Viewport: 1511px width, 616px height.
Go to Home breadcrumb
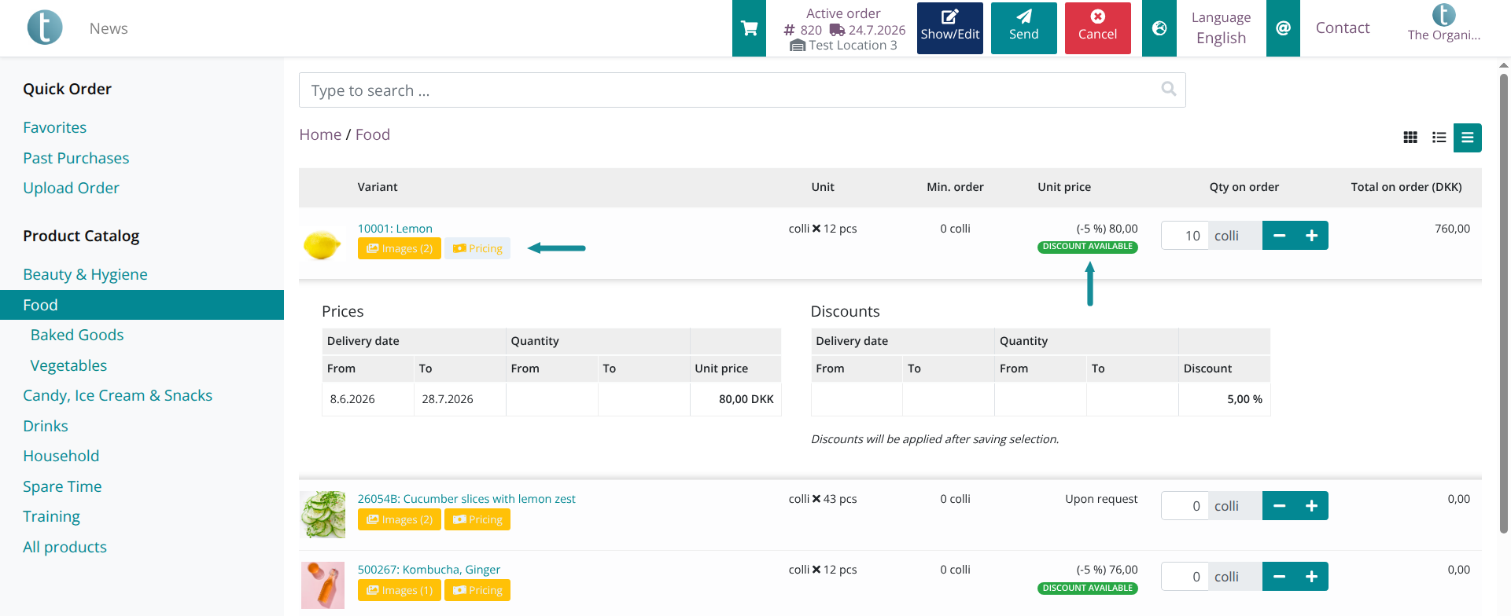pyautogui.click(x=320, y=134)
